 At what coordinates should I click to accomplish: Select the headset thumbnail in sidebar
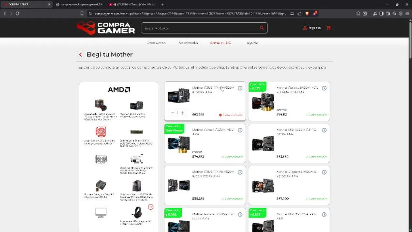(x=137, y=213)
